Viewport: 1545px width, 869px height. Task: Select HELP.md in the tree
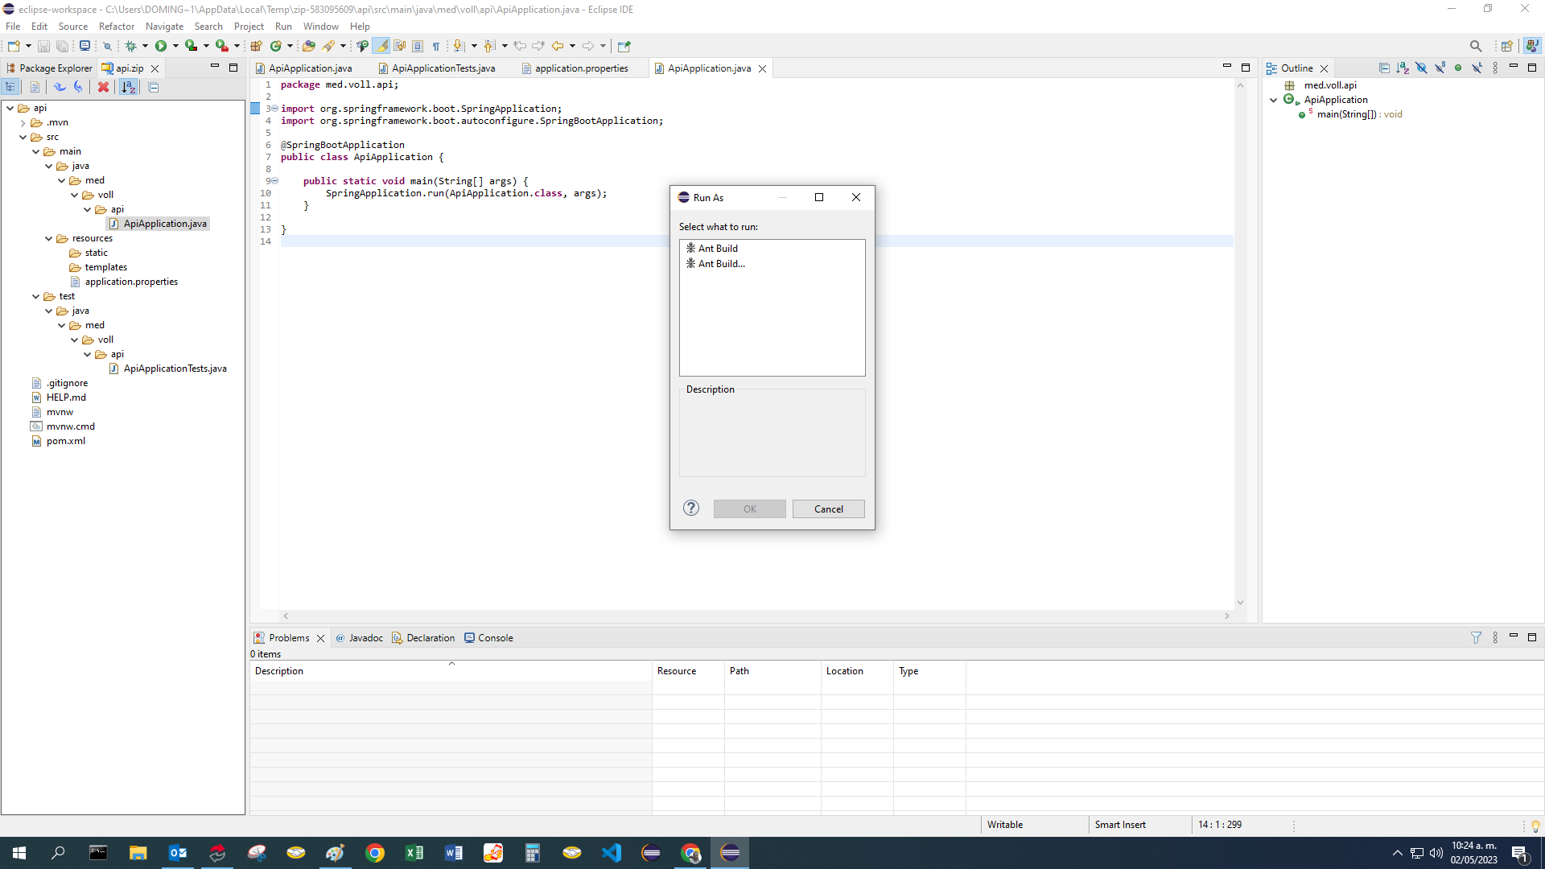66,397
